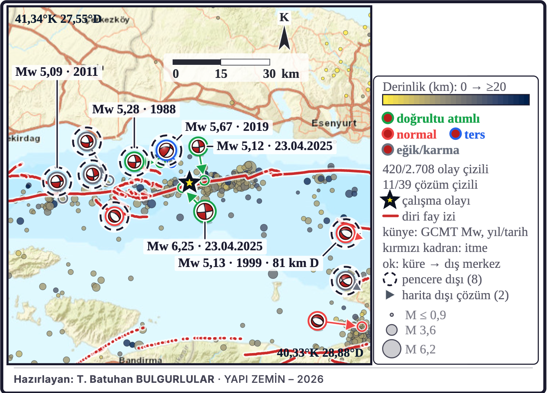This screenshot has height=393, width=547.
Task: Click the red line sample beside diri fay izi
Action: (390, 216)
